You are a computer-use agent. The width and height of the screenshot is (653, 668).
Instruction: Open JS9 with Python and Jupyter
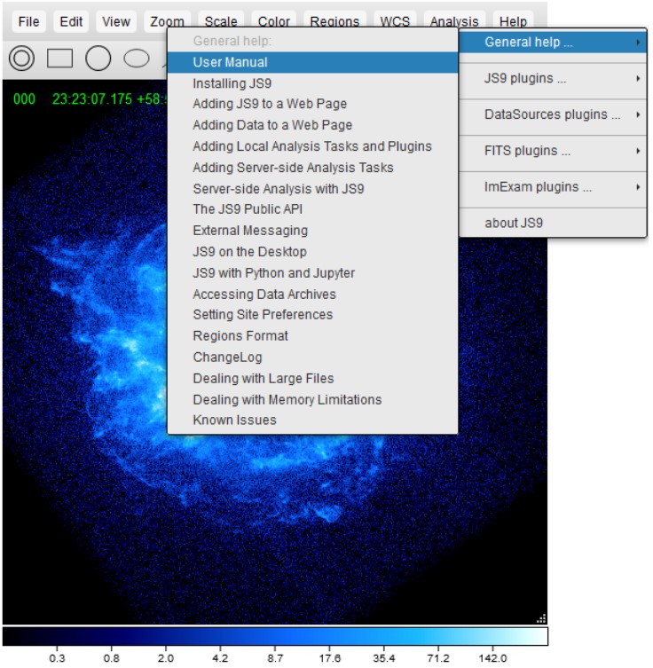coord(312,273)
